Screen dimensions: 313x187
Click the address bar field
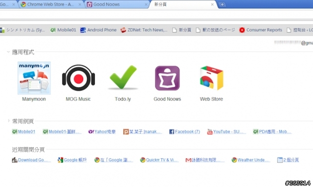tap(156, 15)
